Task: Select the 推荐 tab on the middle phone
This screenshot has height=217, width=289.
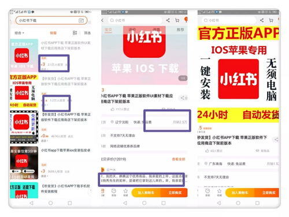Action: (x=180, y=30)
